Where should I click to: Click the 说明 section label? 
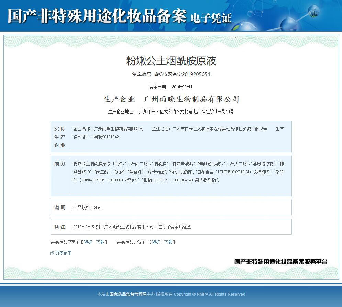pos(60,207)
